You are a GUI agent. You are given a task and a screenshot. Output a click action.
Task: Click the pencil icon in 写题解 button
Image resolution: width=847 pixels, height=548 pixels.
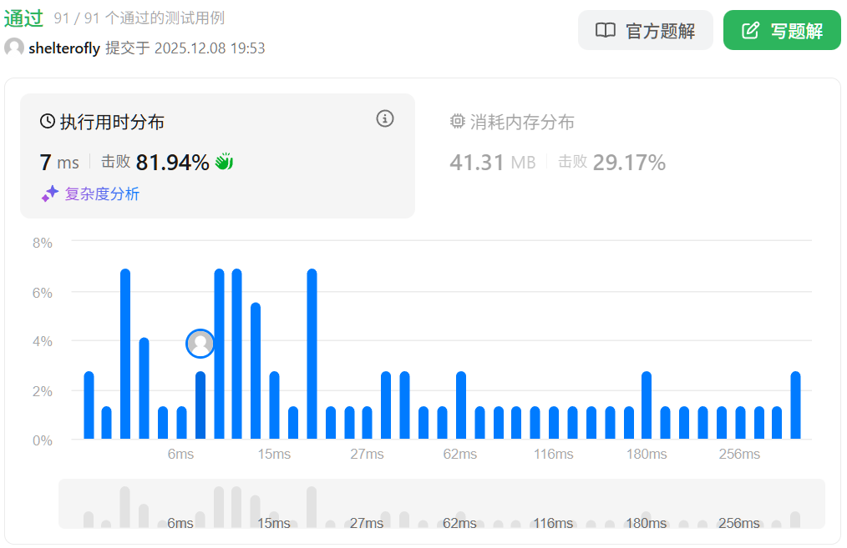point(751,31)
